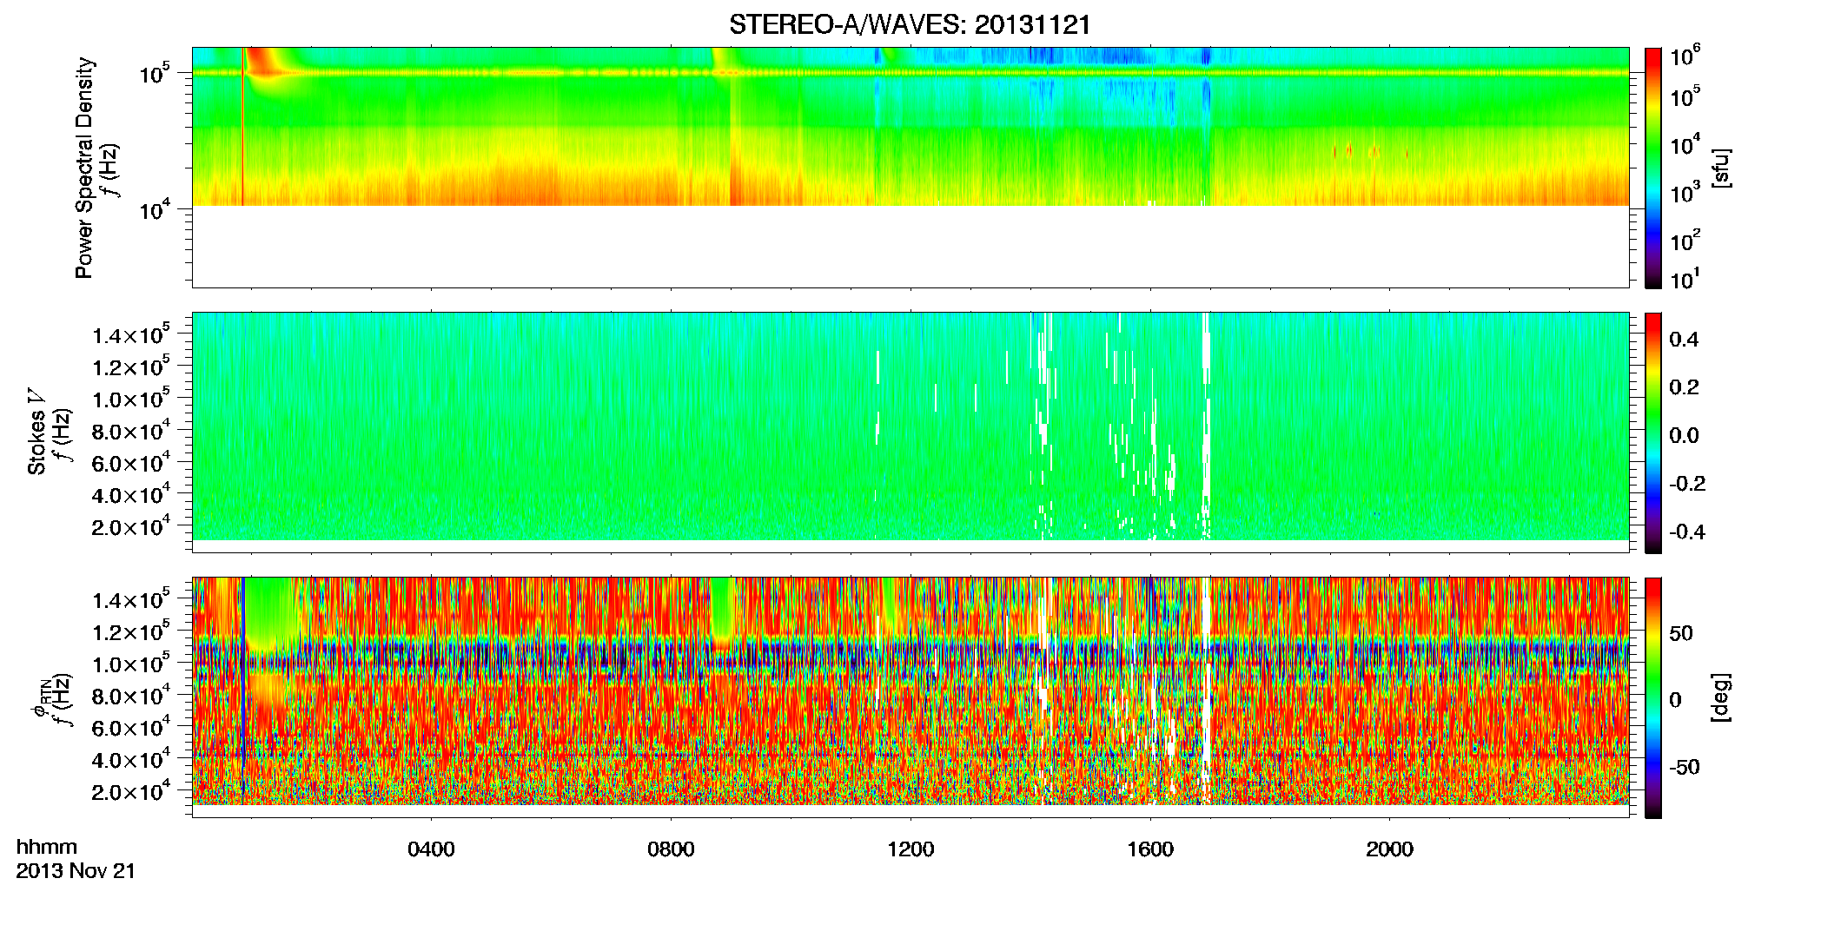The image size is (1821, 938).
Task: Click the 2013 Nov 21 date label
Action: coord(76,871)
